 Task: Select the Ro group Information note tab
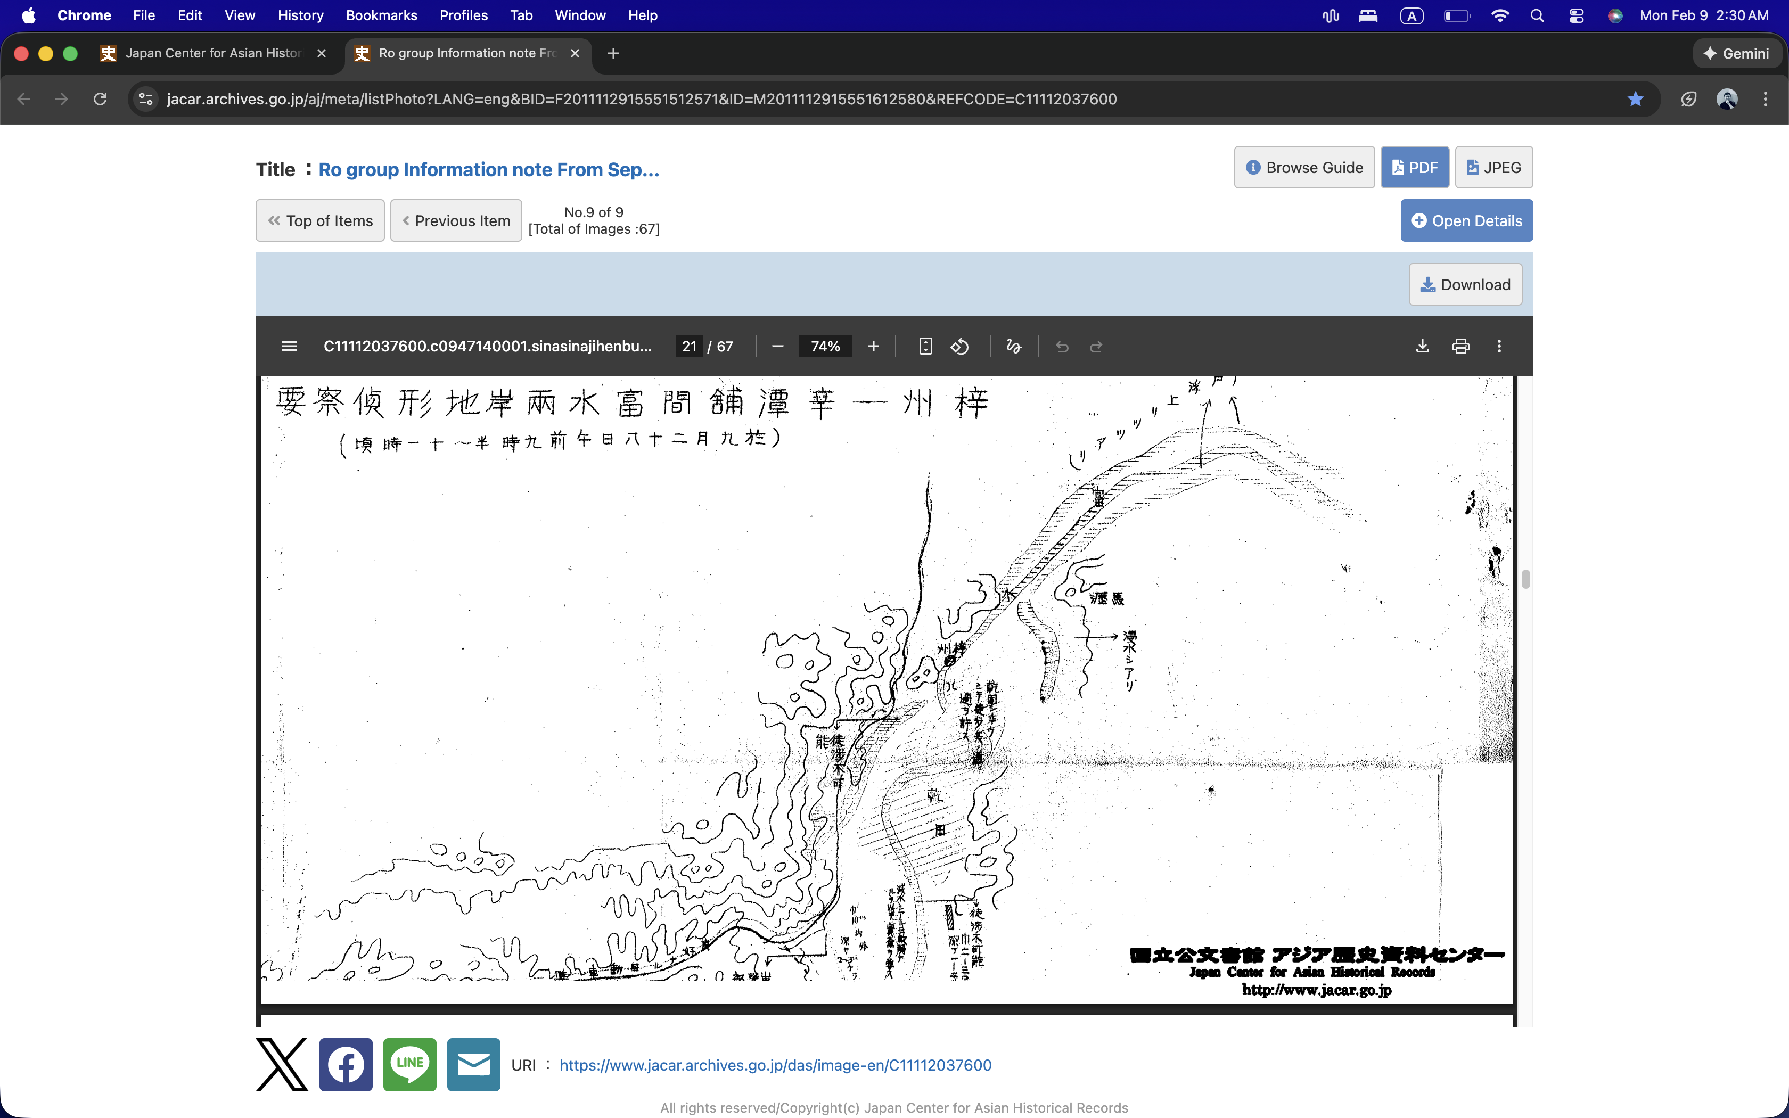(467, 53)
